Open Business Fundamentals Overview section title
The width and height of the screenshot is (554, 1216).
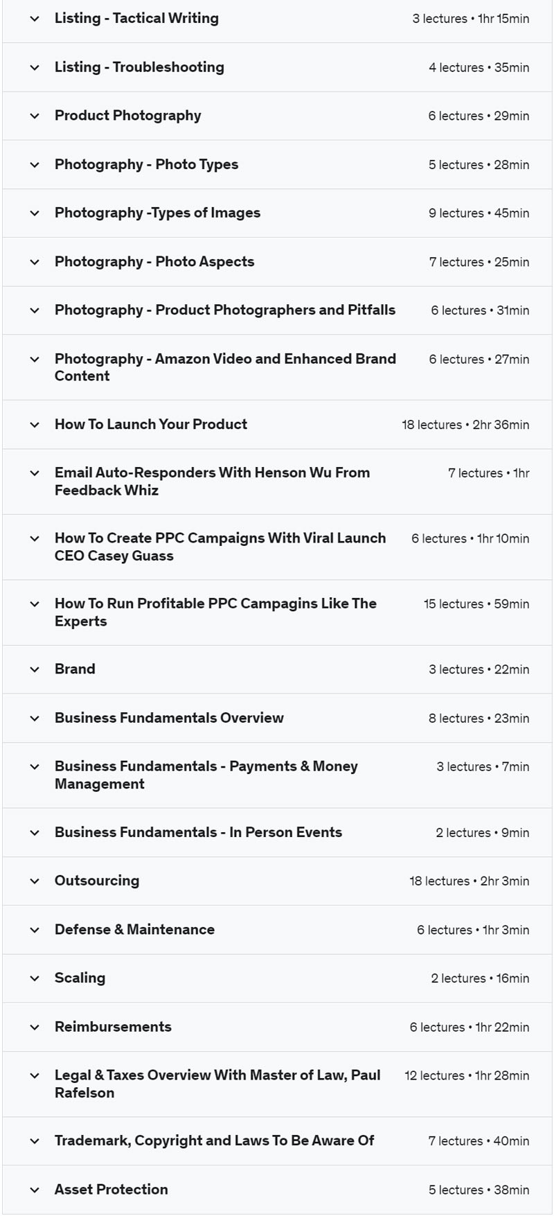[169, 719]
